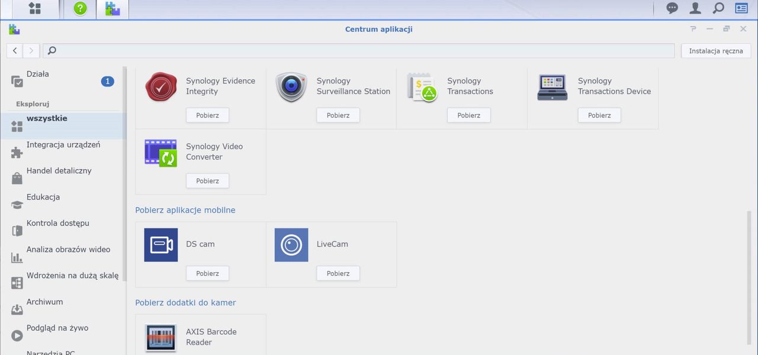Screen dimensions: 758x355
Task: Open the search magnifier in the top bar
Action: pos(718,8)
